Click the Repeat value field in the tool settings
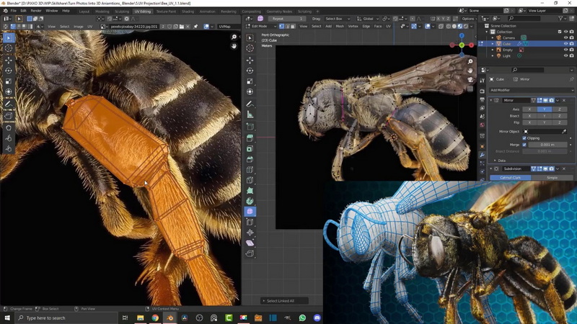This screenshot has width=577, height=324. click(286, 19)
